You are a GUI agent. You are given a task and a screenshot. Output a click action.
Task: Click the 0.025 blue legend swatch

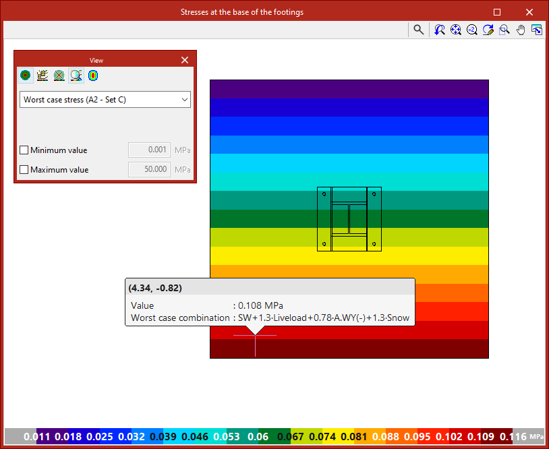115,436
